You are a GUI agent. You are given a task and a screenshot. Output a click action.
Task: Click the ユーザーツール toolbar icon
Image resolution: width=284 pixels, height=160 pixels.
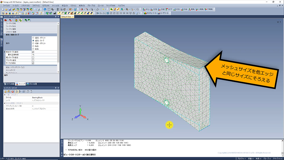(164, 13)
